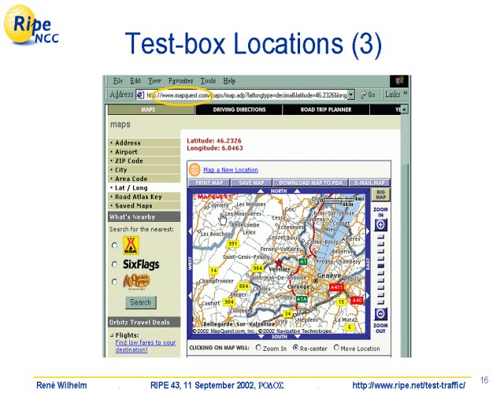Viewport: 504px width, 403px height.
Task: Pan the map using the EAST label
Action: 368,264
